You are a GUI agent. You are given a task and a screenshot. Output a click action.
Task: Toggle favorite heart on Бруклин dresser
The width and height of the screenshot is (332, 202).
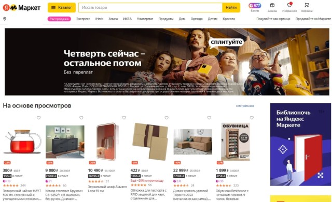81,118
